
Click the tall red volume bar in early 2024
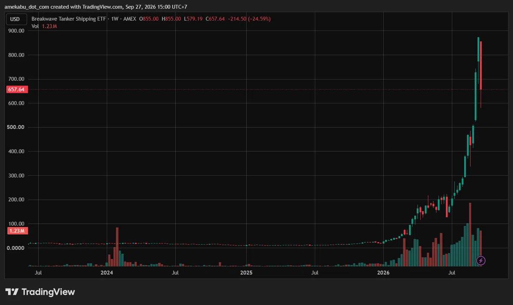[117, 247]
